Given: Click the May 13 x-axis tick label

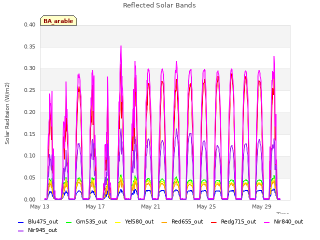Looking at the screenshot, I should pos(40,206).
